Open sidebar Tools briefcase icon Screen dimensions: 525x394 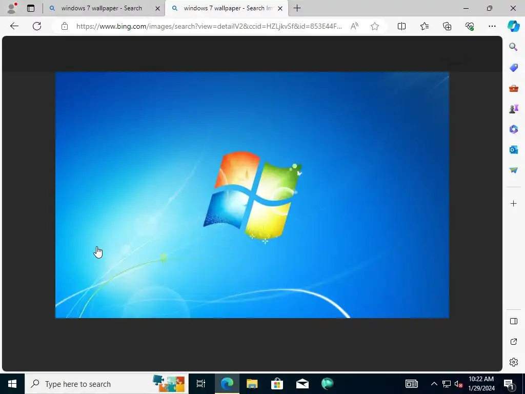[x=513, y=88]
